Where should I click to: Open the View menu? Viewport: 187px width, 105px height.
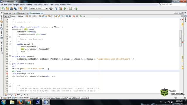point(10,5)
